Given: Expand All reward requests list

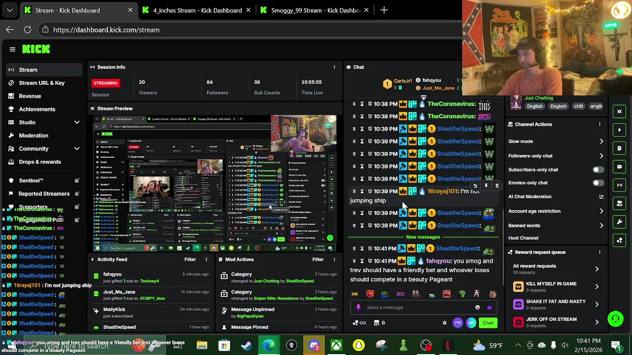Looking at the screenshot, I should [597, 269].
